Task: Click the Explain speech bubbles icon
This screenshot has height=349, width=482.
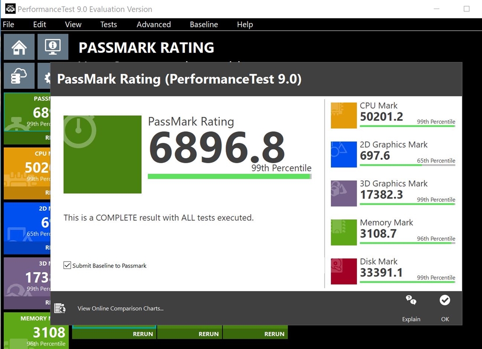Action: (x=411, y=300)
